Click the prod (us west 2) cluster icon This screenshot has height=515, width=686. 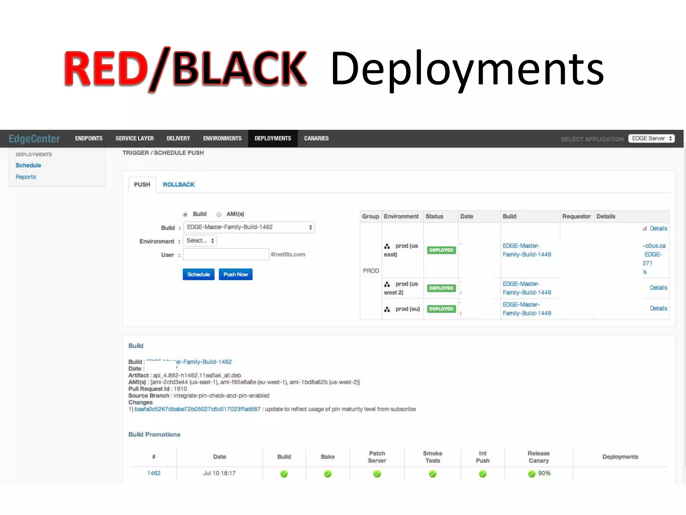pos(387,284)
